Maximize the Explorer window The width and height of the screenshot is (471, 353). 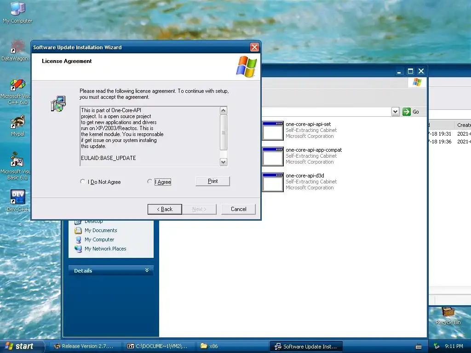410,71
